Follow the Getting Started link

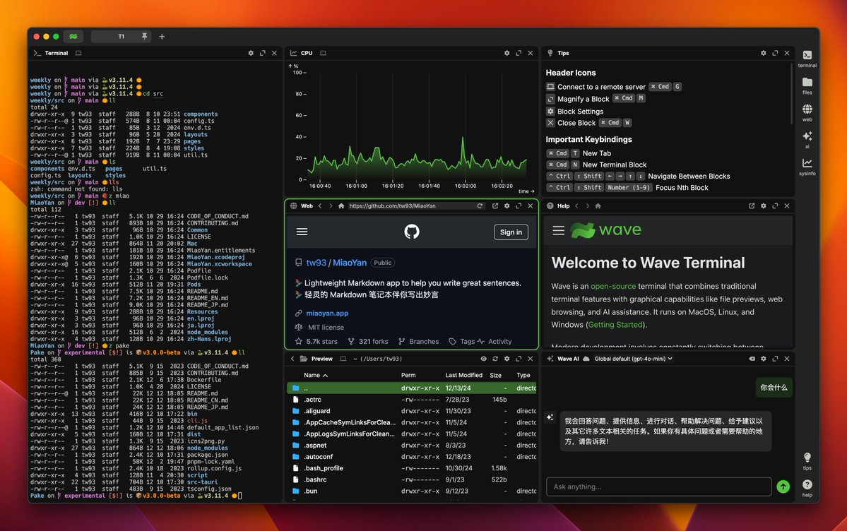[615, 325]
